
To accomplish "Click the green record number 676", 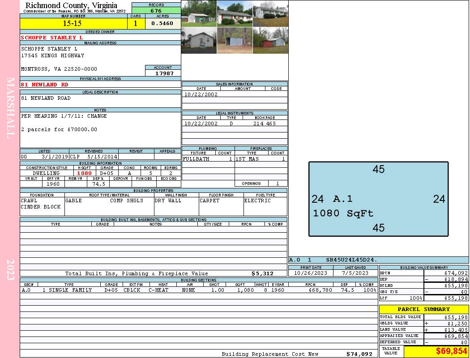I will [156, 10].
